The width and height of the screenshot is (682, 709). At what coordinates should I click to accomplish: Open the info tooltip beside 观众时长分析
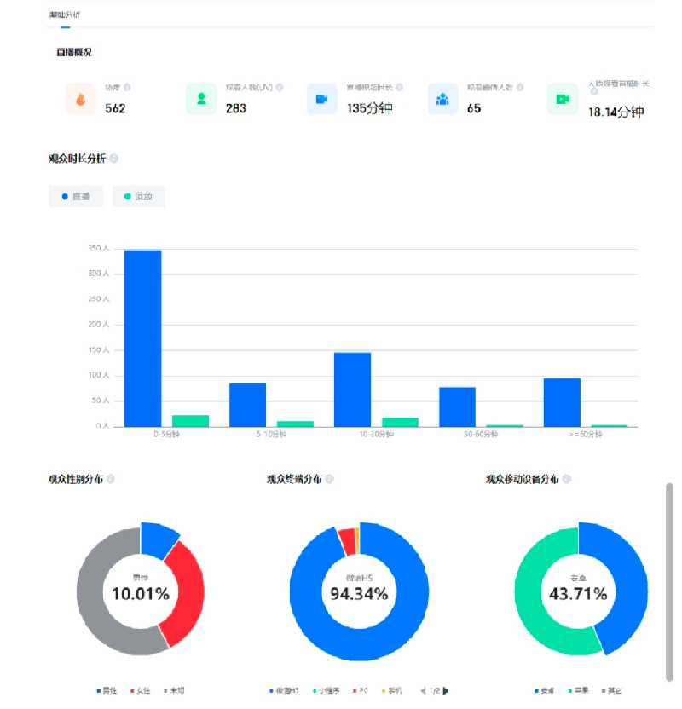[x=114, y=159]
